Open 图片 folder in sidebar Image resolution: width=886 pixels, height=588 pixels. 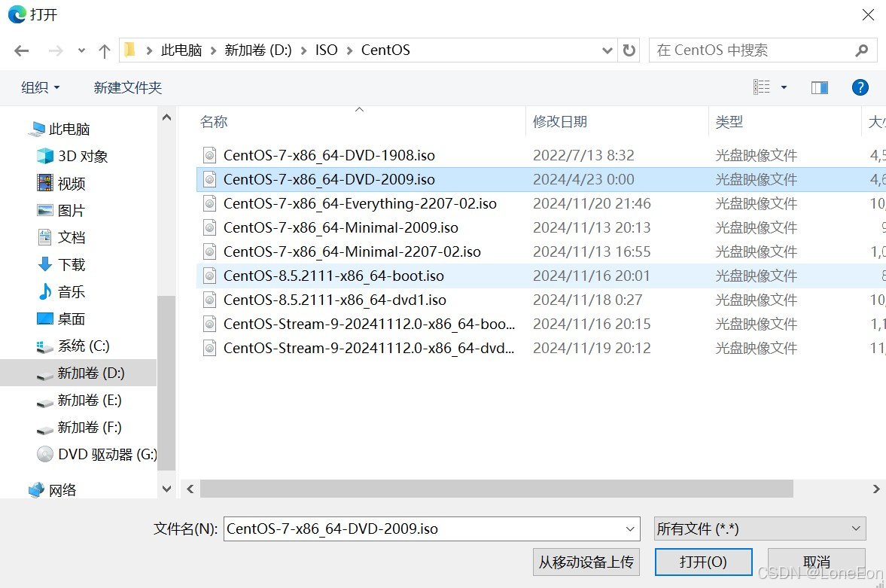click(x=72, y=210)
